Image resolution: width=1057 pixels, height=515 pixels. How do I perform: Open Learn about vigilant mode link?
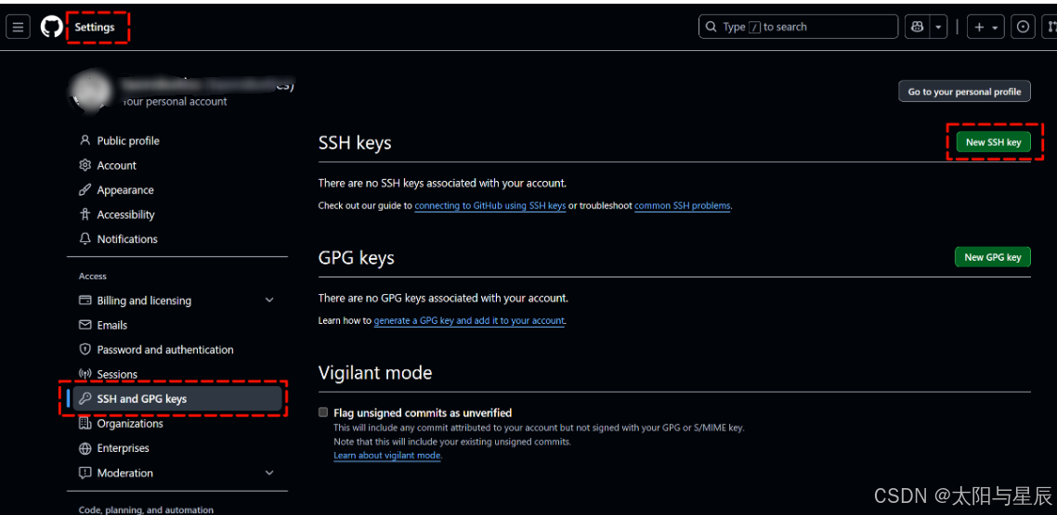pyautogui.click(x=387, y=456)
